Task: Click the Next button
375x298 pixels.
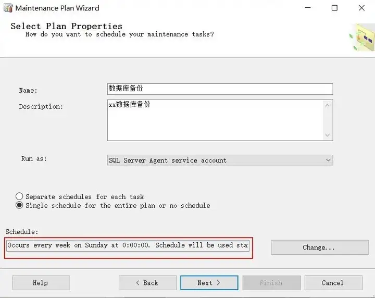Action: (209, 283)
